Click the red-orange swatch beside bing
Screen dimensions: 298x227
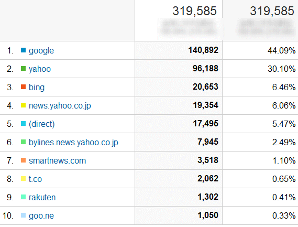(23, 87)
